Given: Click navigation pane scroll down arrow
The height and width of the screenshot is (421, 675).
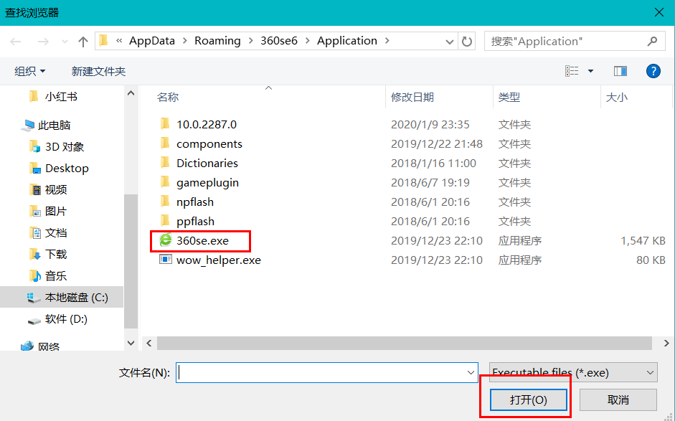Looking at the screenshot, I should coord(131,343).
